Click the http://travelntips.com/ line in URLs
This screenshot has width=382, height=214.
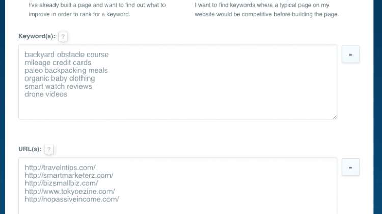(60, 168)
